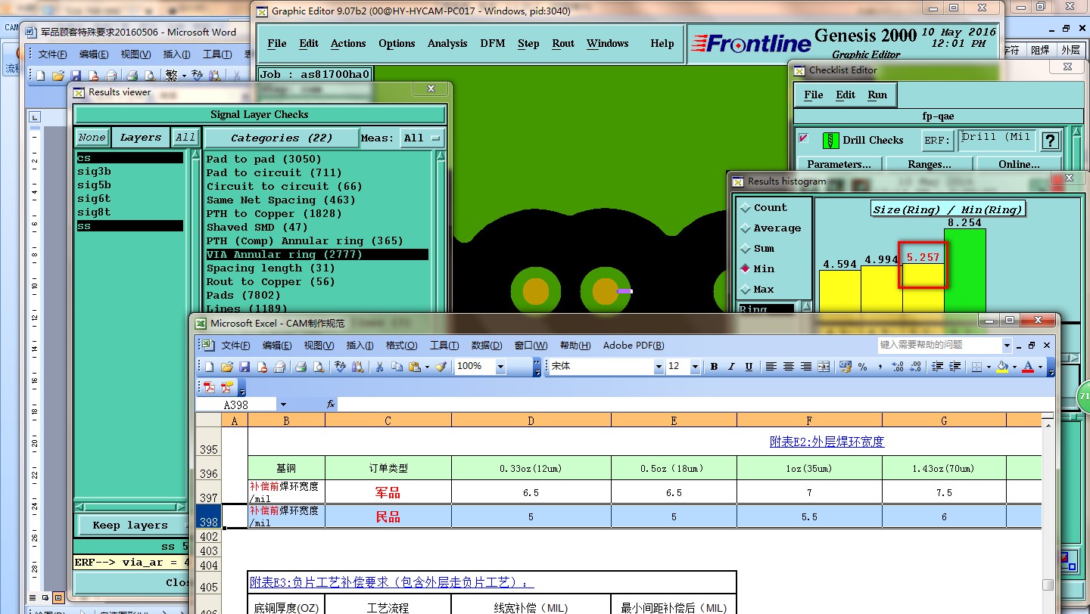Expand the Fill Color dropdown arrow in Excel
The image size is (1090, 614).
[1014, 367]
